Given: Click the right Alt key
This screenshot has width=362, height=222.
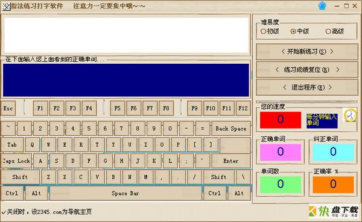Looking at the screenshot, I should click(239, 193).
